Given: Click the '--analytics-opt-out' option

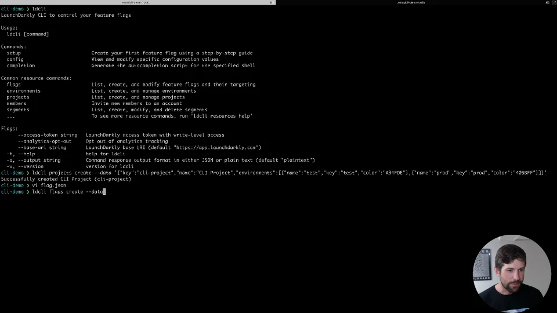Looking at the screenshot, I should click(x=45, y=141).
